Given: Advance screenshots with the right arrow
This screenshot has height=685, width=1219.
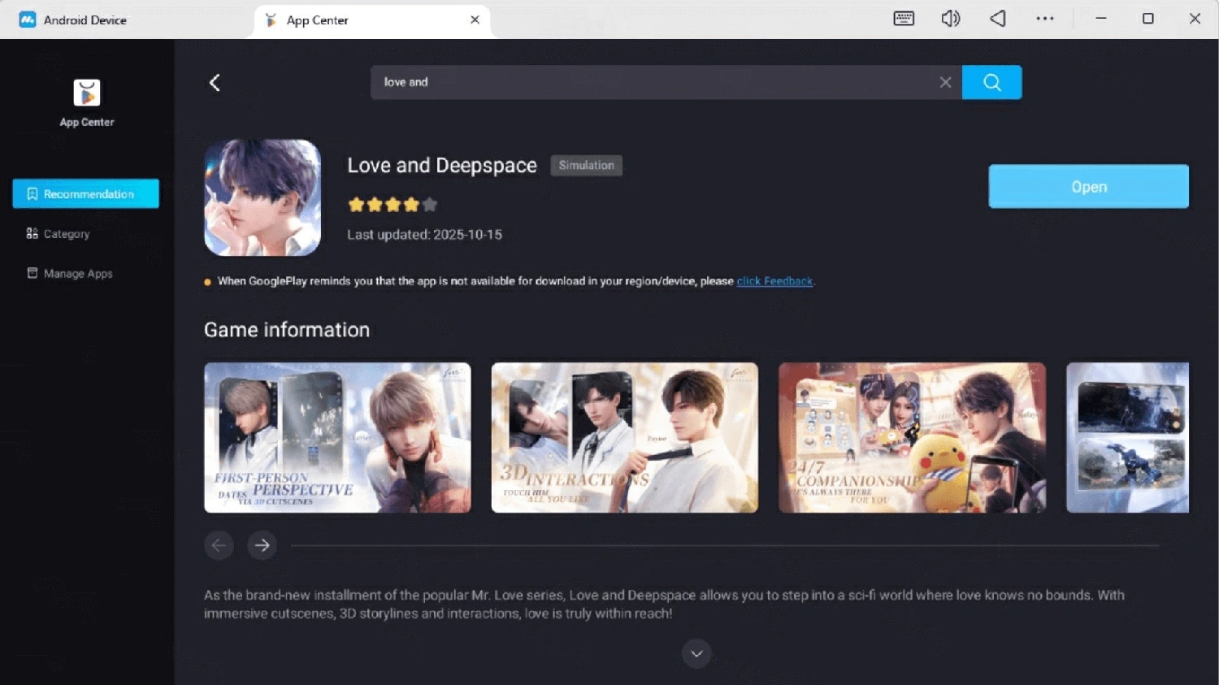Looking at the screenshot, I should 262,545.
